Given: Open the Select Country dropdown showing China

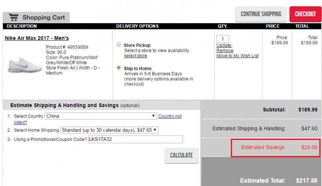Looking at the screenshot, I should pos(101,116).
